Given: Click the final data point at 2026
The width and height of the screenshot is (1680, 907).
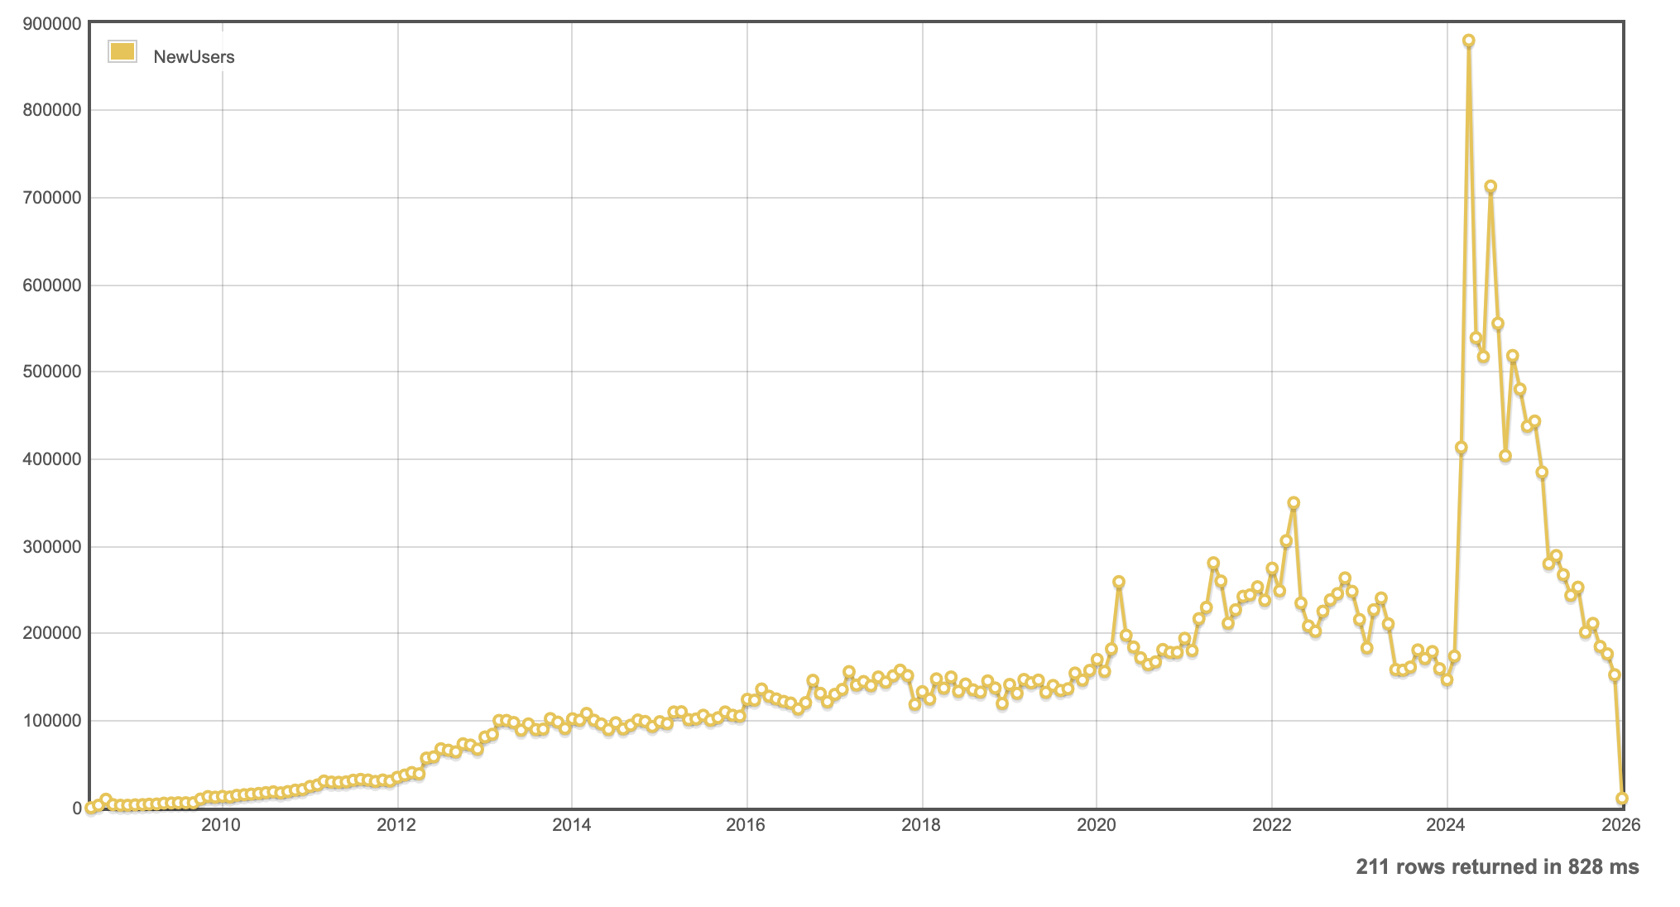Looking at the screenshot, I should pyautogui.click(x=1622, y=799).
